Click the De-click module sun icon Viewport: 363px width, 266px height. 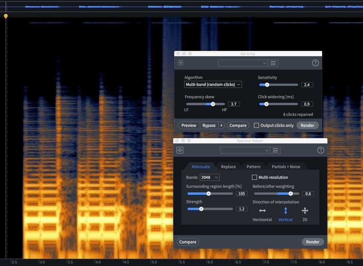point(181,63)
